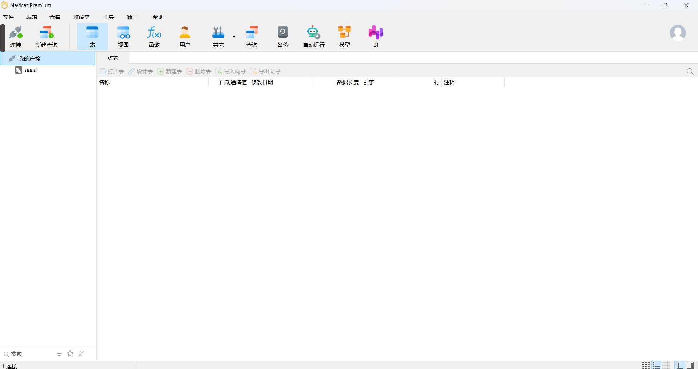The height and width of the screenshot is (369, 698).
Task: Click the user avatar profile icon
Action: (678, 33)
